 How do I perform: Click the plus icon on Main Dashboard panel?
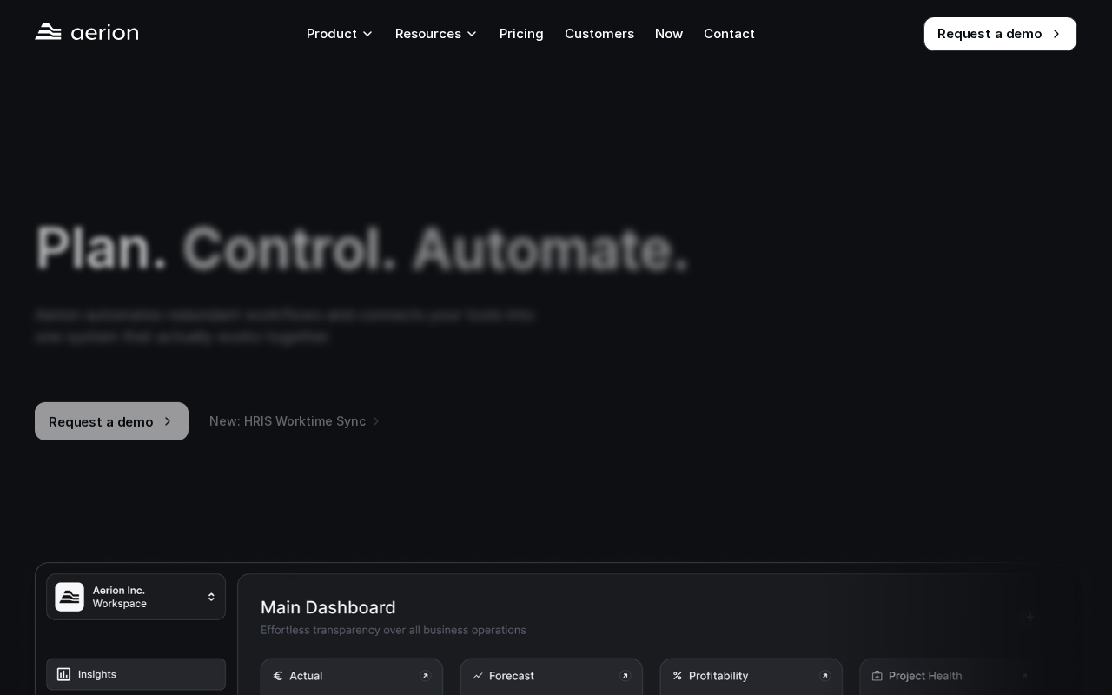pos(1030,617)
